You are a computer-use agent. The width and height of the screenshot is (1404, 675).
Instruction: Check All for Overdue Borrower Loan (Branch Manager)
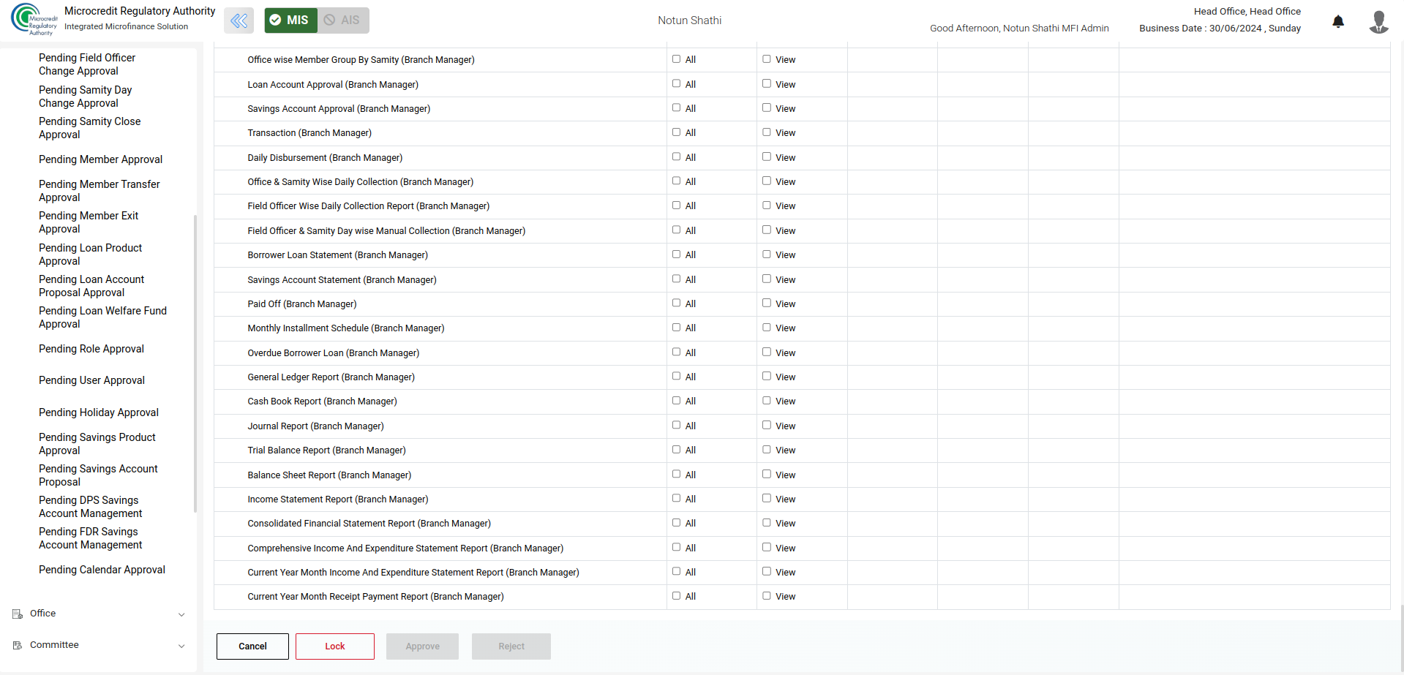pos(676,352)
